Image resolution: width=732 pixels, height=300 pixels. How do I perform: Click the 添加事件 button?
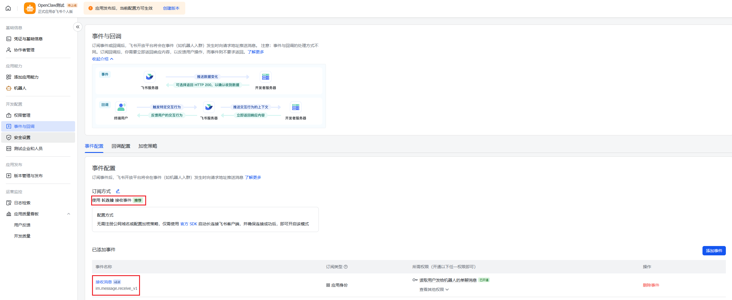click(x=714, y=251)
